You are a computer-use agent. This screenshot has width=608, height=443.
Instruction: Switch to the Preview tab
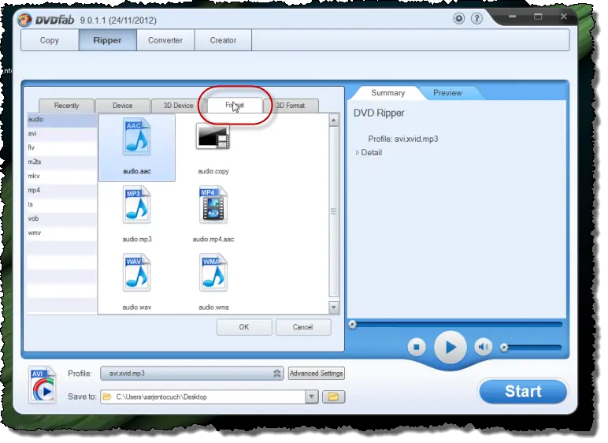[447, 93]
